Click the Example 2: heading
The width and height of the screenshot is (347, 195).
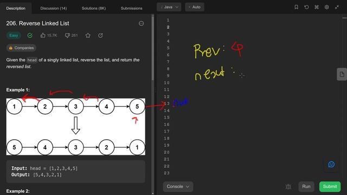point(18,191)
